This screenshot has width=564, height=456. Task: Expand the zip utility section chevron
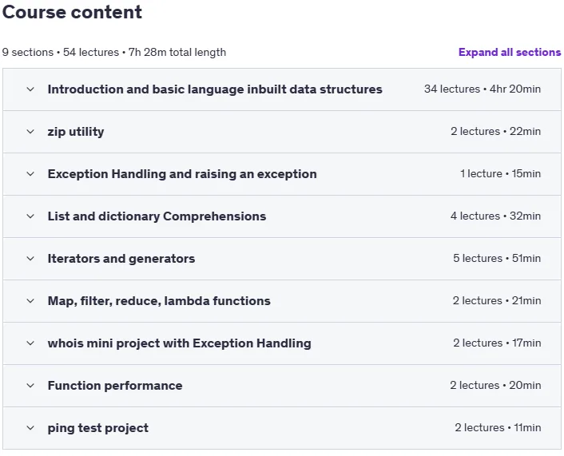(x=30, y=132)
